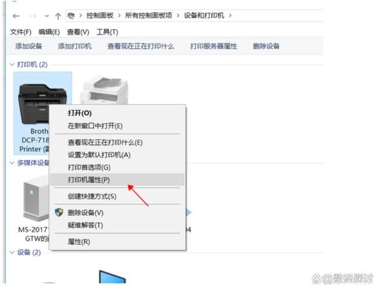381x292 pixels.
Task: Click 打印服务器属性 in the command bar
Action: coord(214,46)
